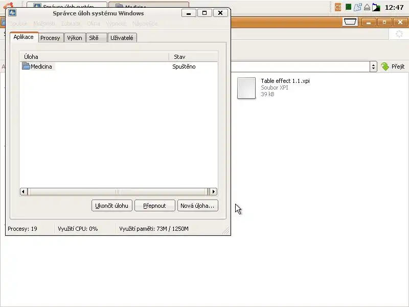Open the address bar dropdown arrows
409x307 pixels.
(x=373, y=67)
